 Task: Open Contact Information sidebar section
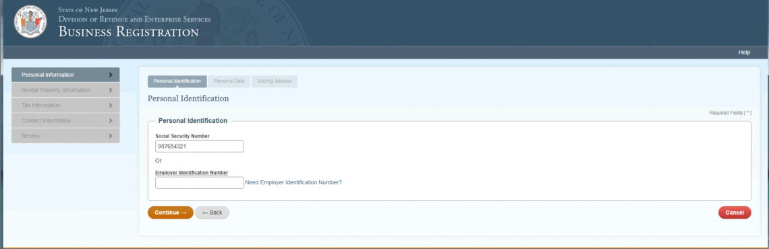click(65, 121)
